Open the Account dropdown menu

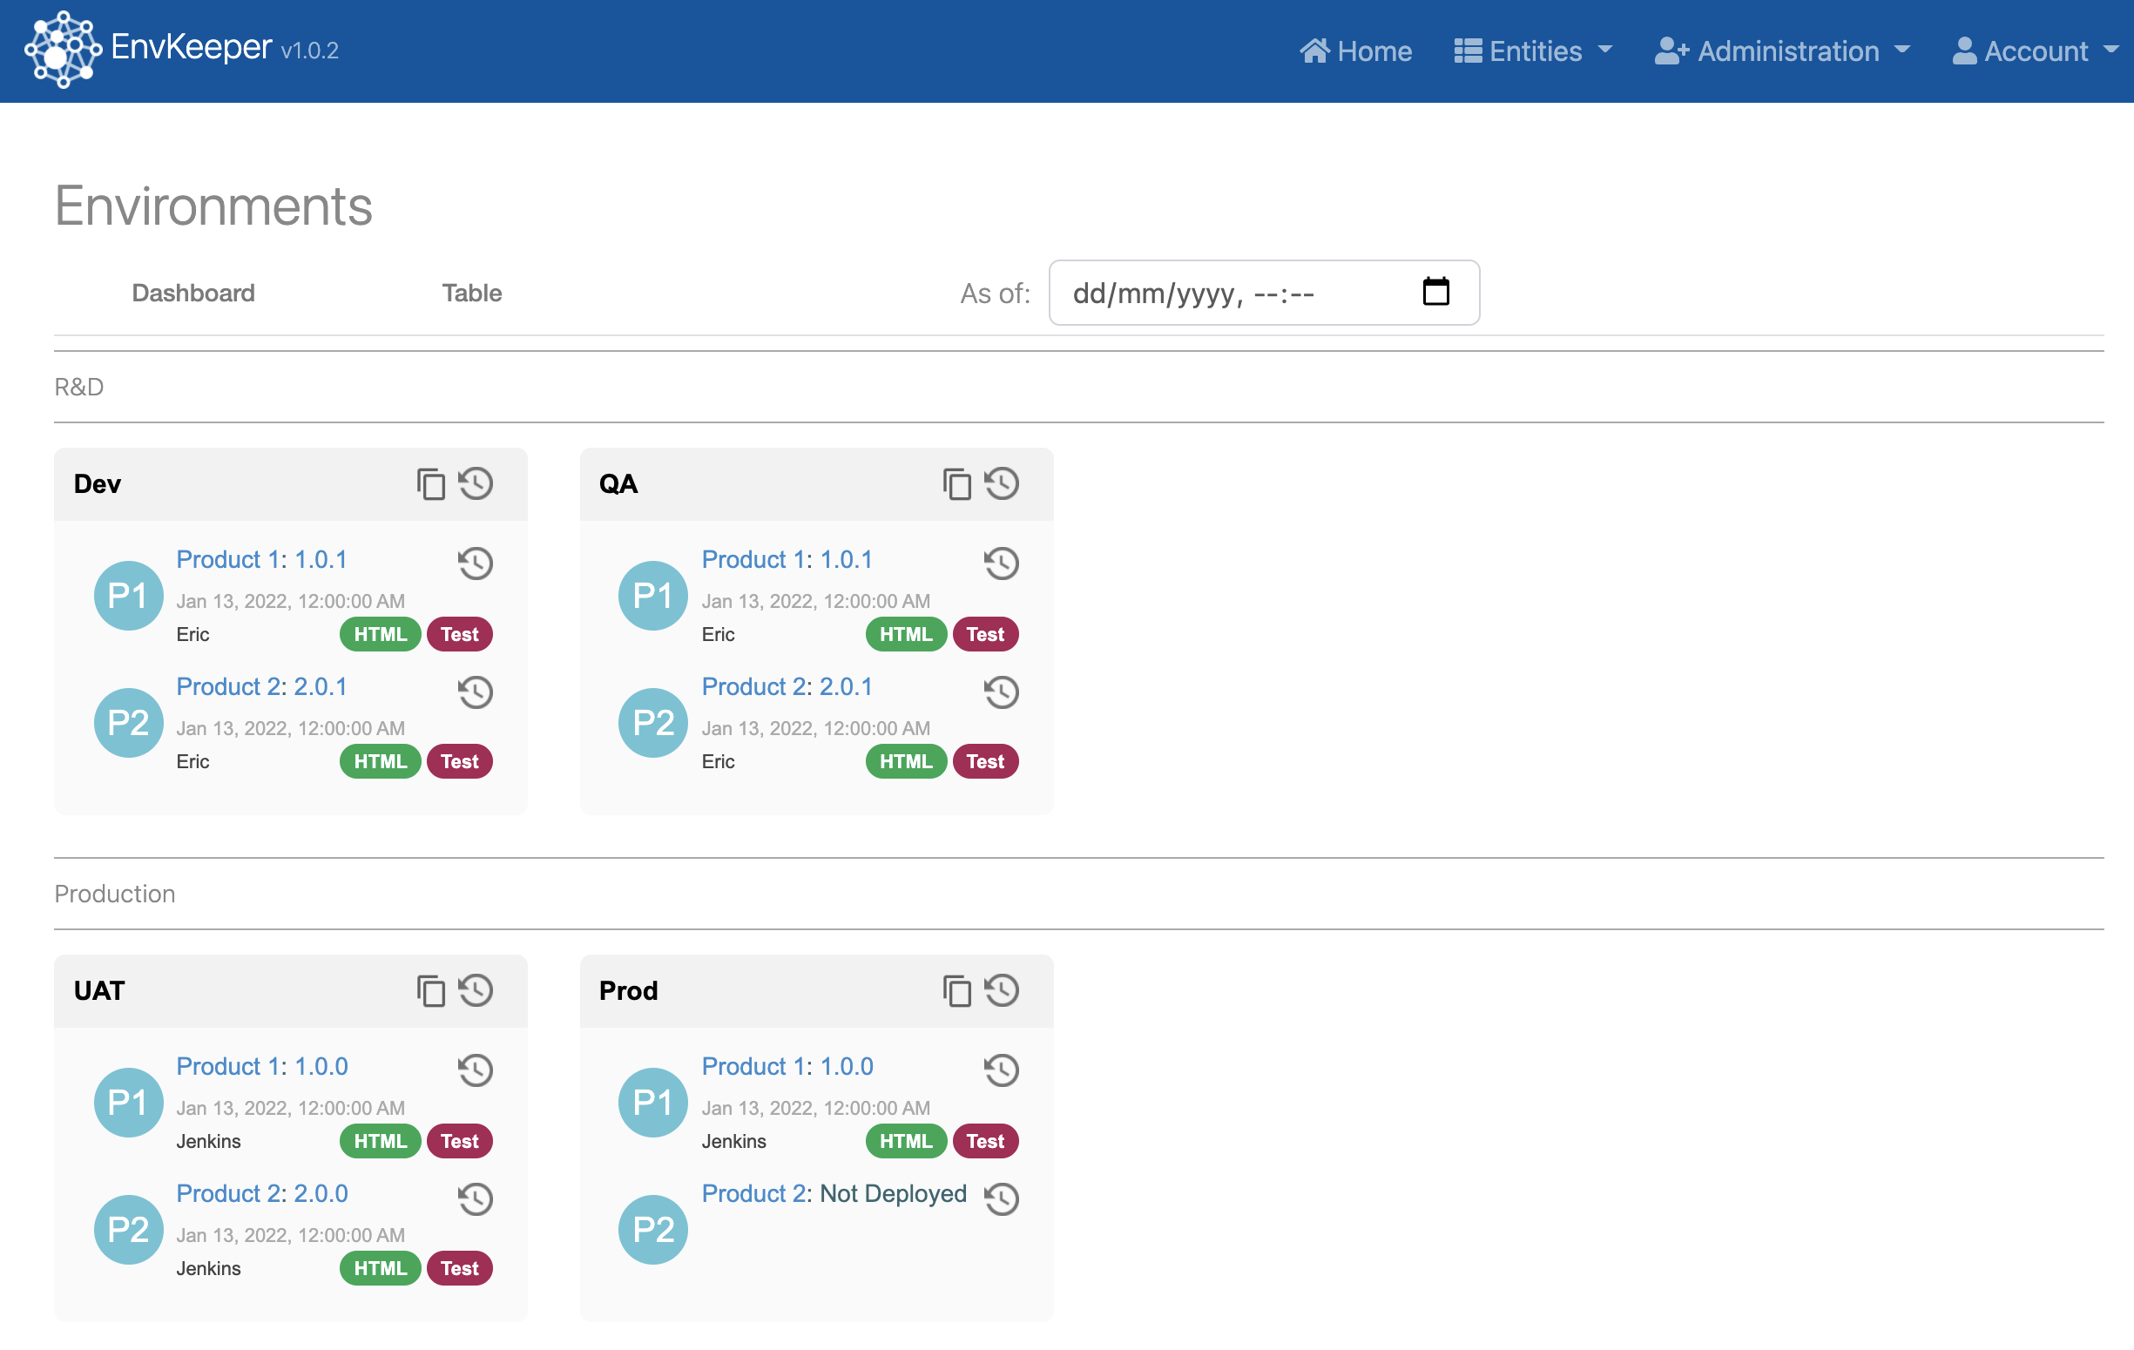pos(2034,51)
